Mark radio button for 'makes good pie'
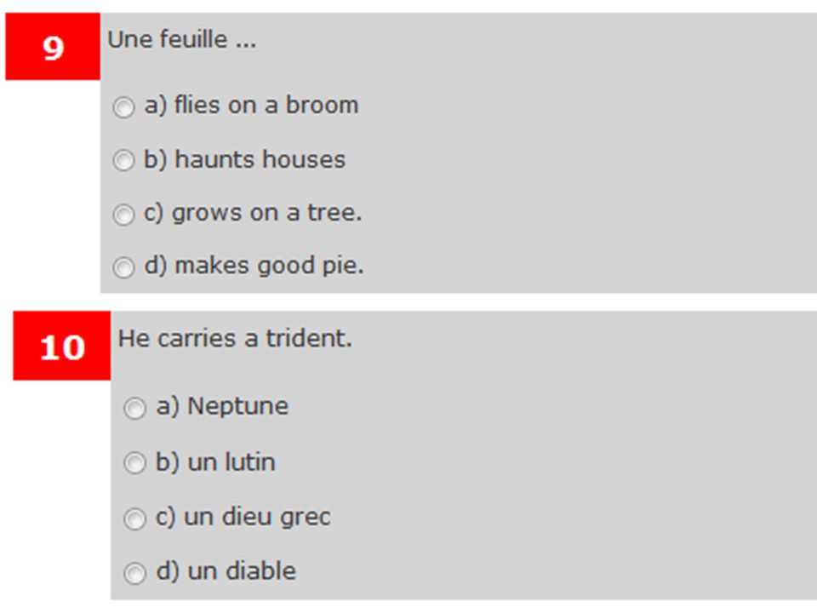This screenshot has width=817, height=613. coord(123,267)
